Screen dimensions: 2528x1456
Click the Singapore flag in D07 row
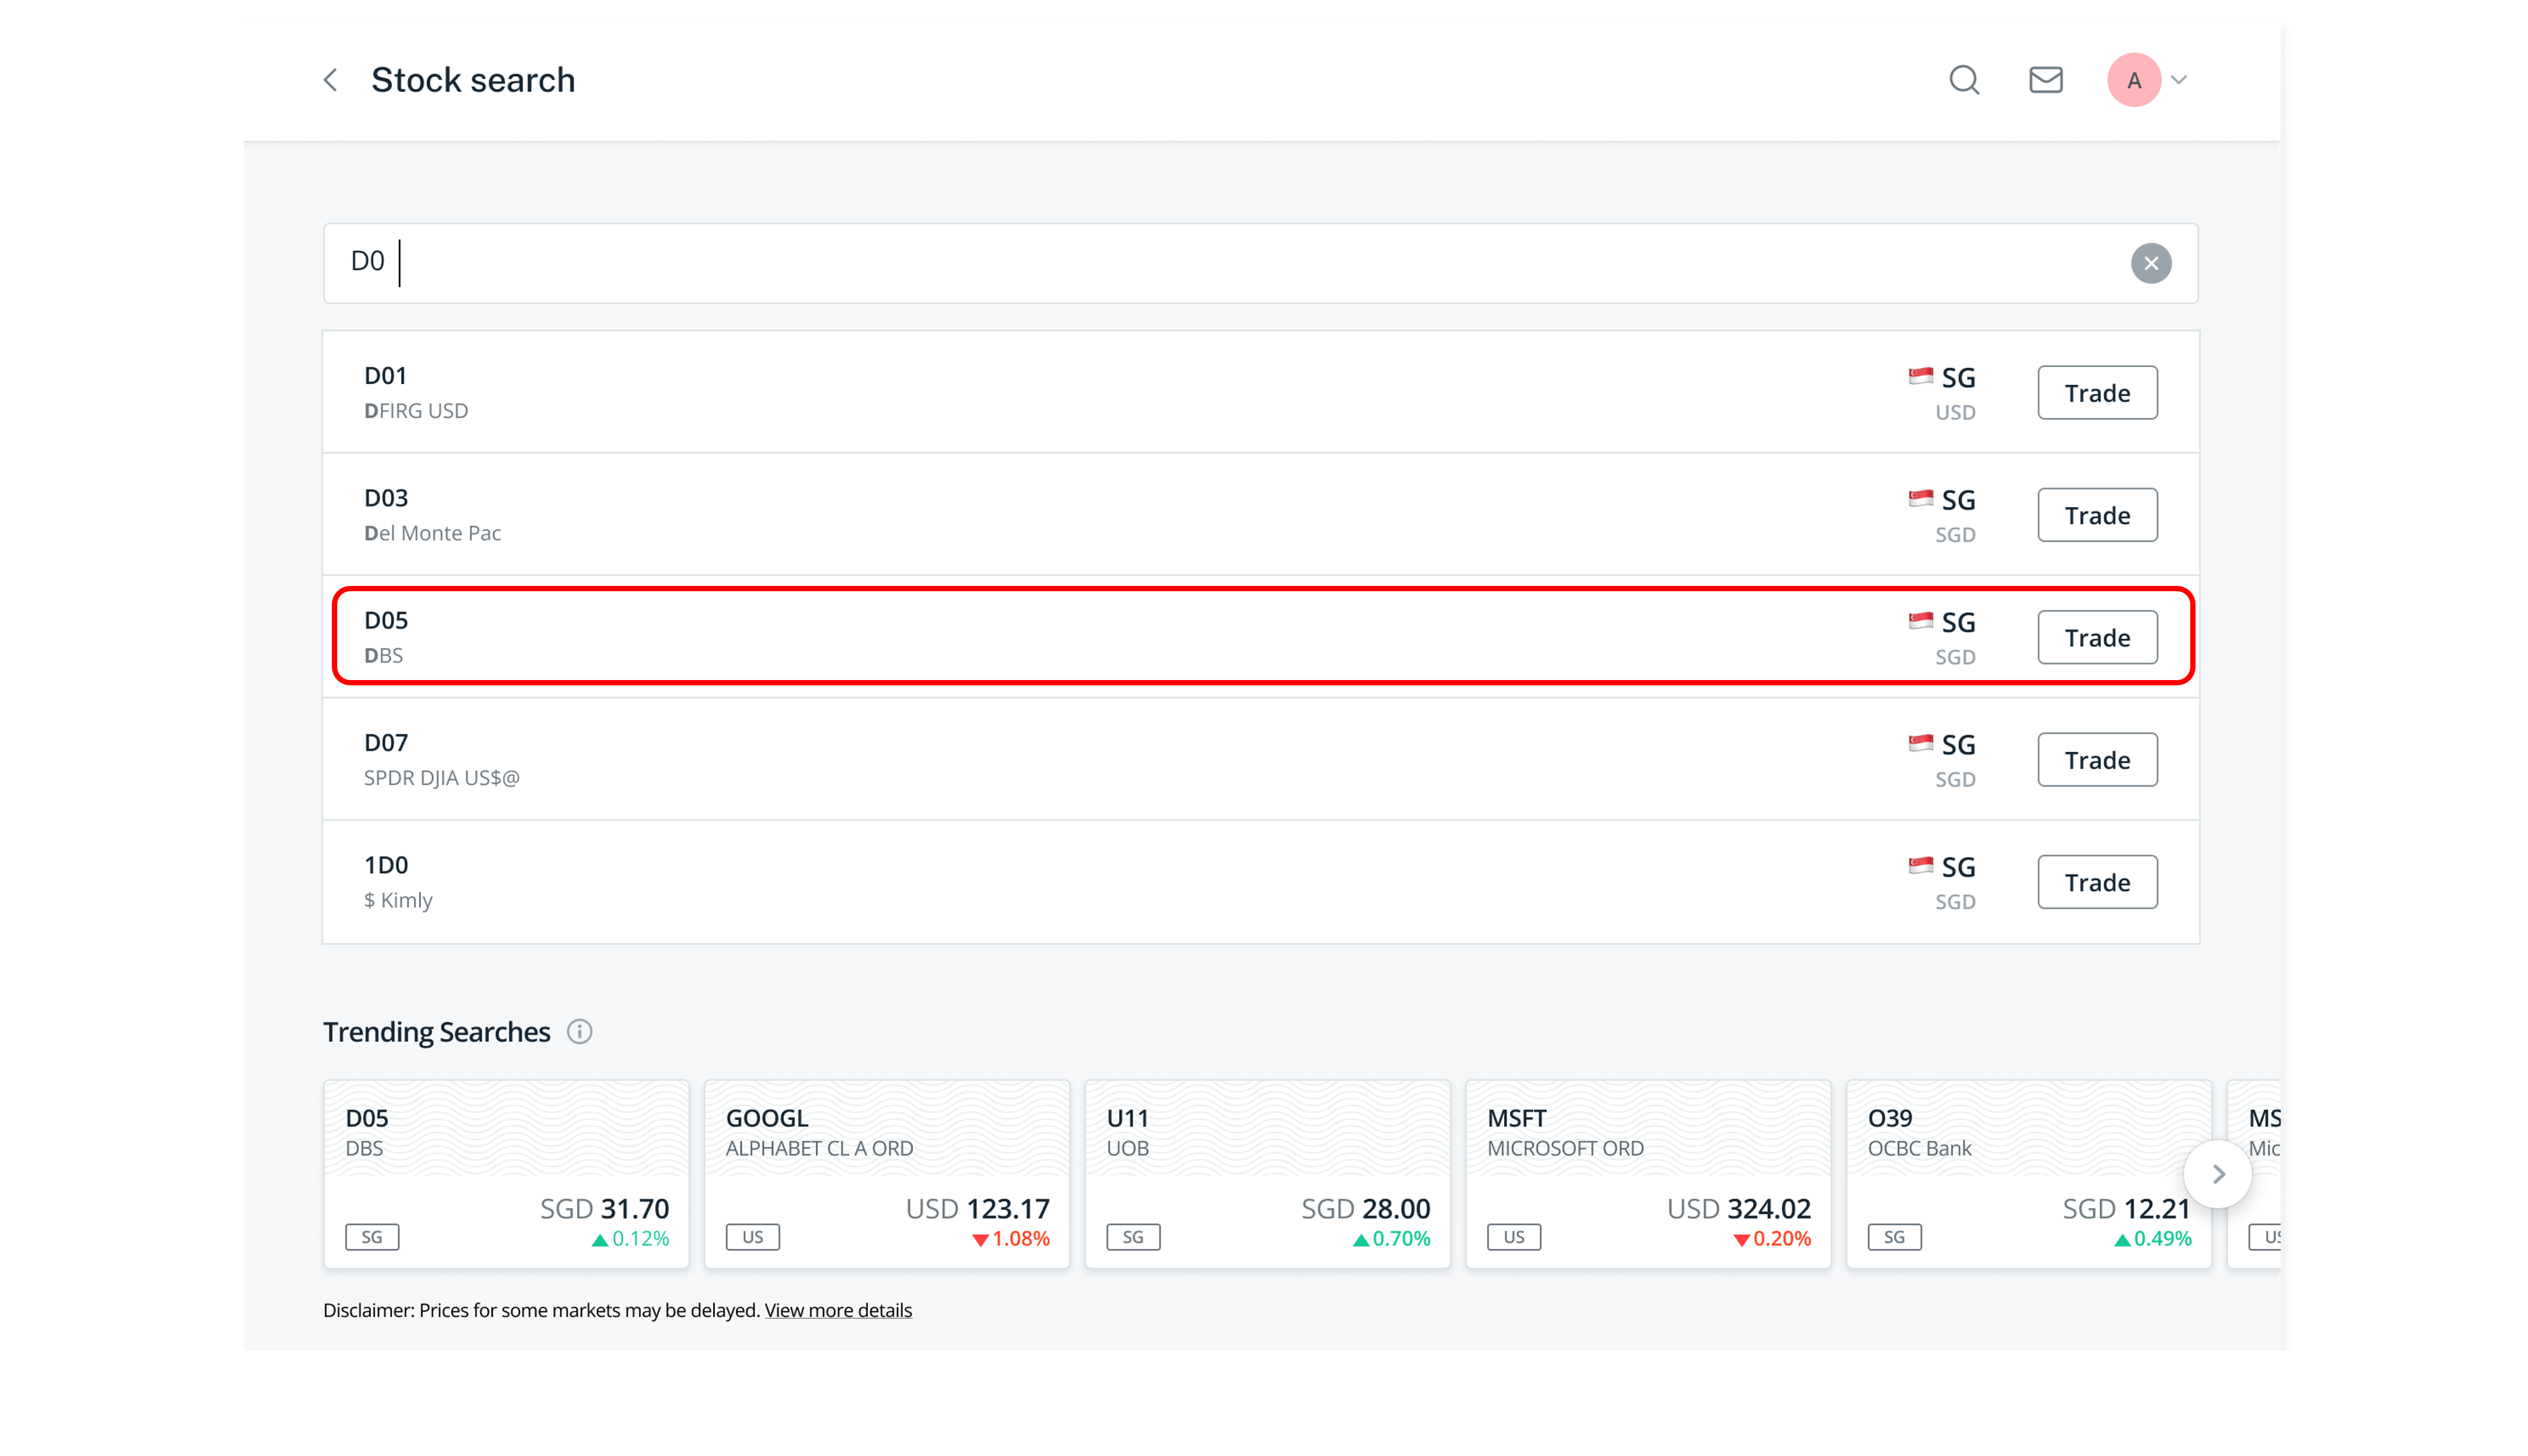(1920, 743)
